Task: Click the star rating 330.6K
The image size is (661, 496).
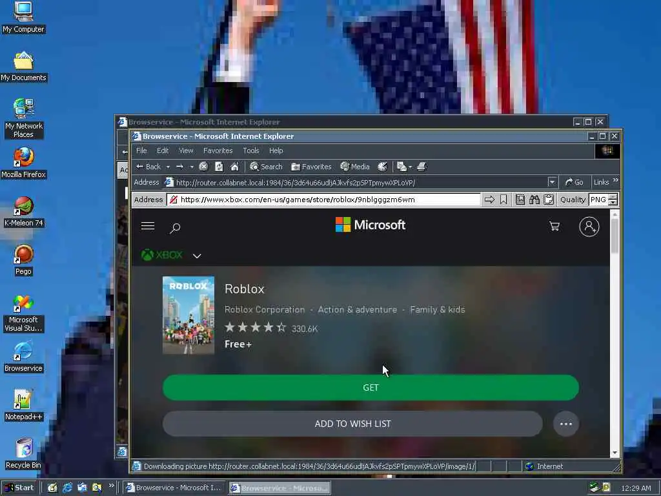Action: [271, 327]
